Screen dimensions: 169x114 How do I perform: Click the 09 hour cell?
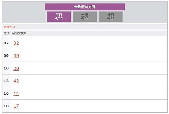click(x=6, y=56)
